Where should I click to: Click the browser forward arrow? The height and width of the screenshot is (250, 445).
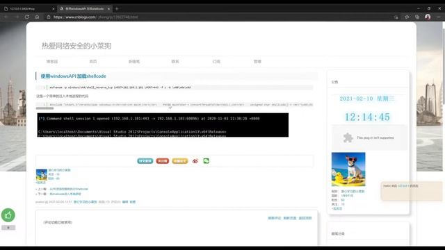(x=17, y=17)
